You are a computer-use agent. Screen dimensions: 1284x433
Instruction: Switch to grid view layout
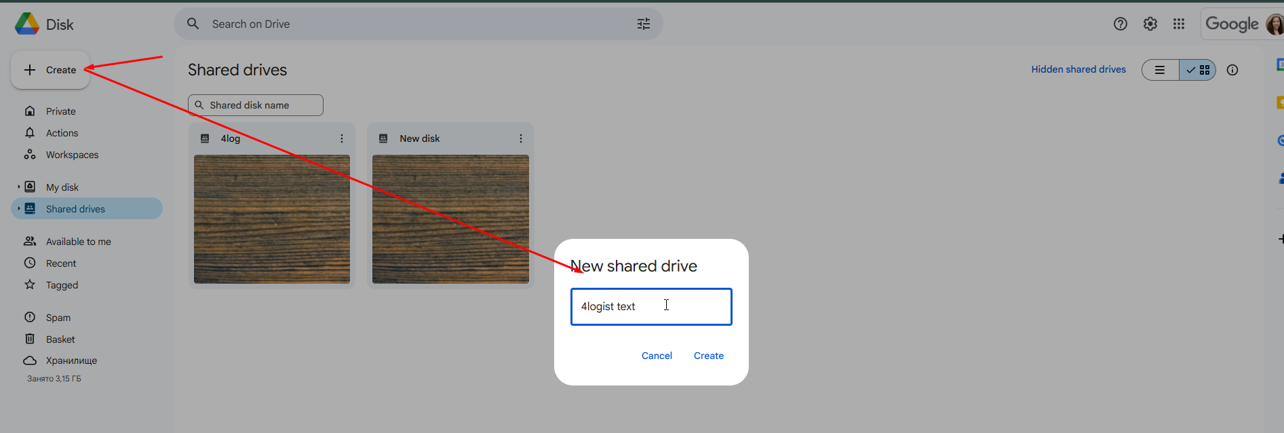[x=1198, y=70]
